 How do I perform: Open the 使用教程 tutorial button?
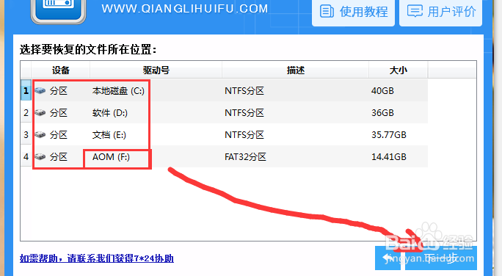pos(353,12)
